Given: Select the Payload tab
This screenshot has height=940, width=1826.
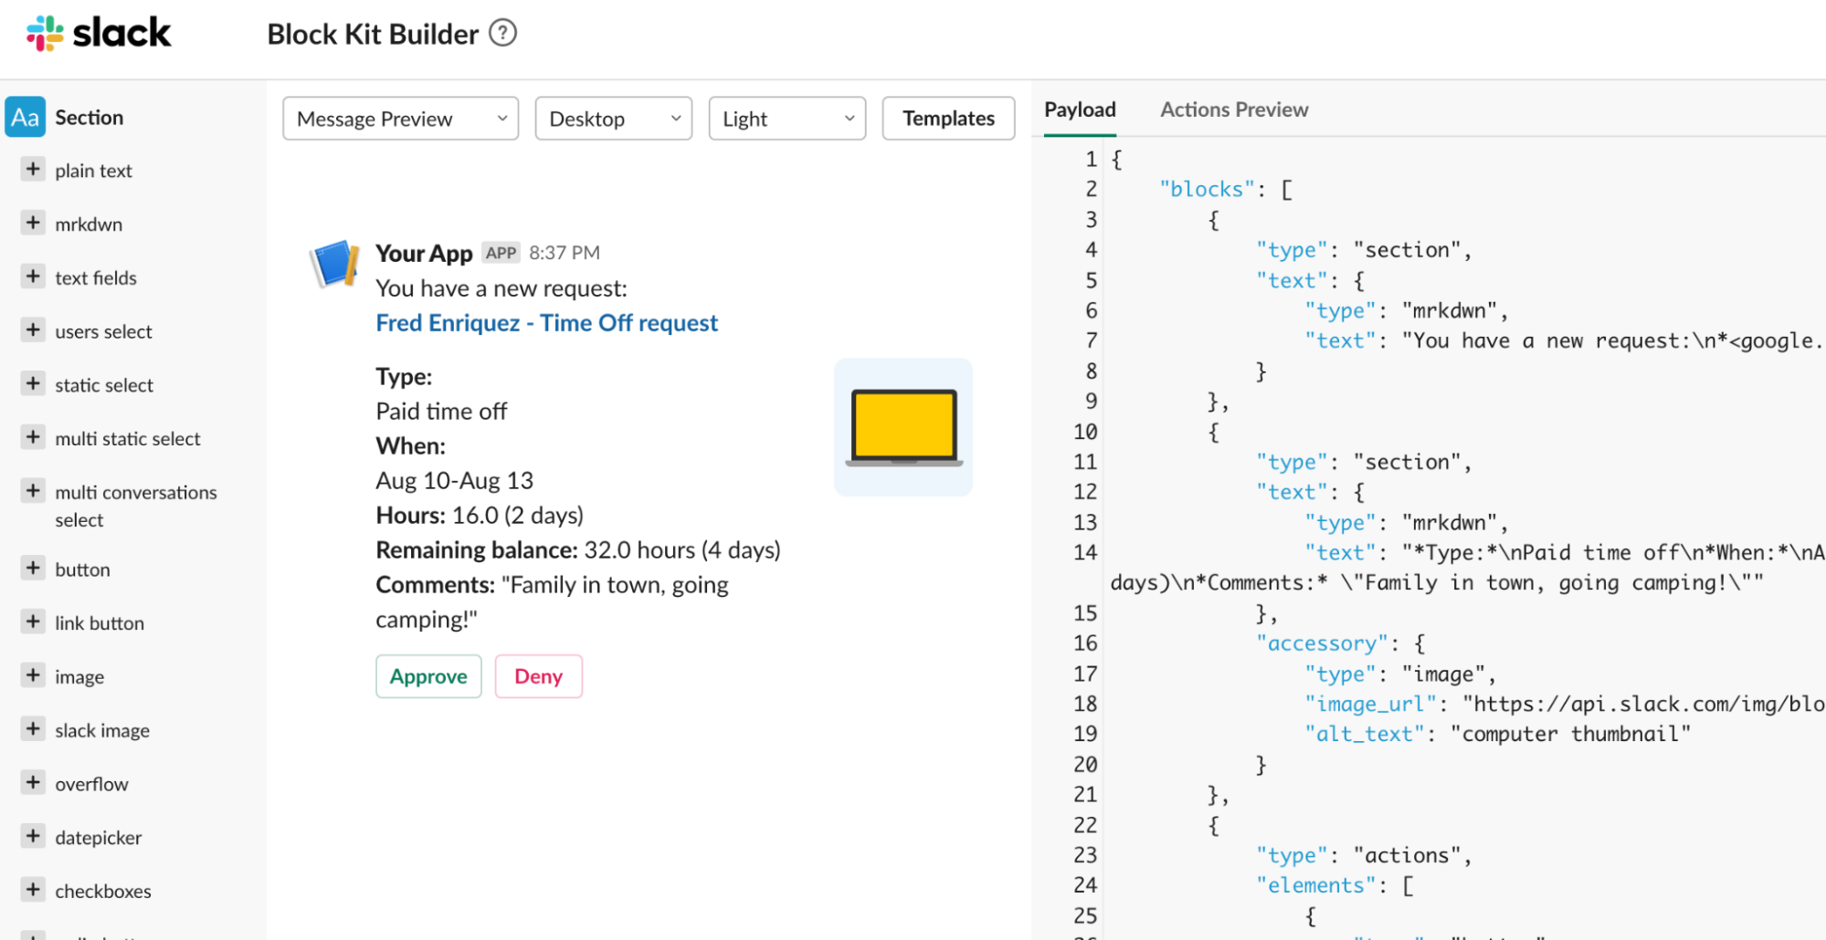Looking at the screenshot, I should (1079, 109).
